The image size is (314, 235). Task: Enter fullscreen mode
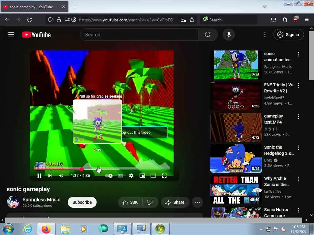pyautogui.click(x=164, y=176)
